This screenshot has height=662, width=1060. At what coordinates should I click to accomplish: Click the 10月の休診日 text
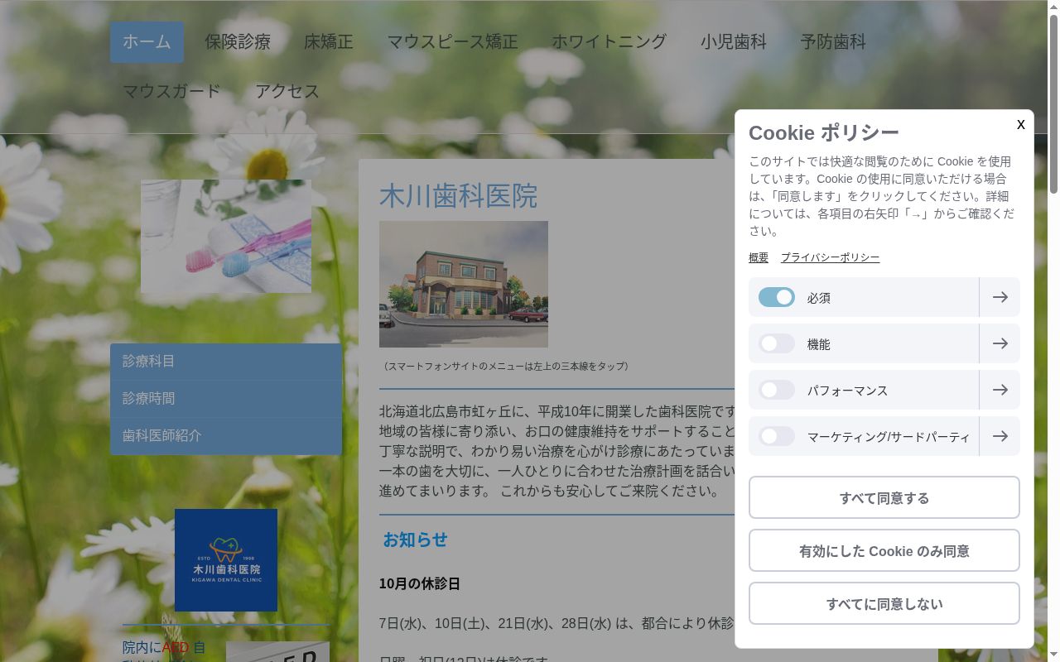[420, 584]
